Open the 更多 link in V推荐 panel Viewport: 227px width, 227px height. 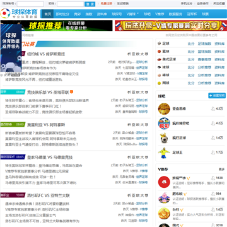click(x=221, y=169)
